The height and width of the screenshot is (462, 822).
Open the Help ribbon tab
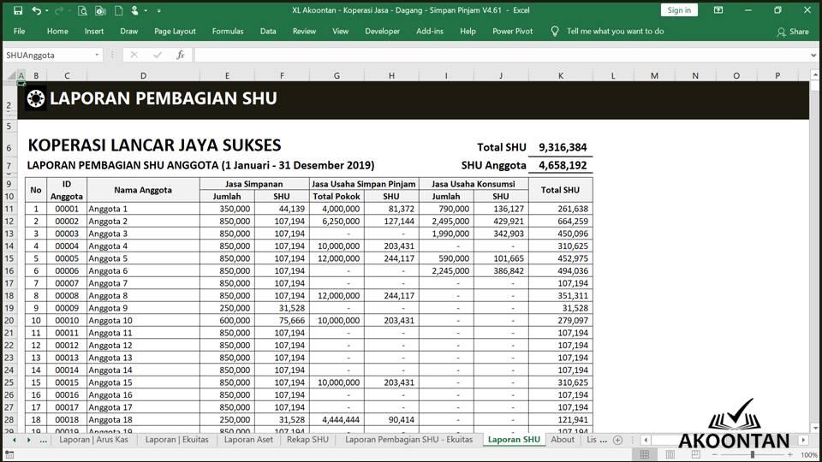pos(468,32)
